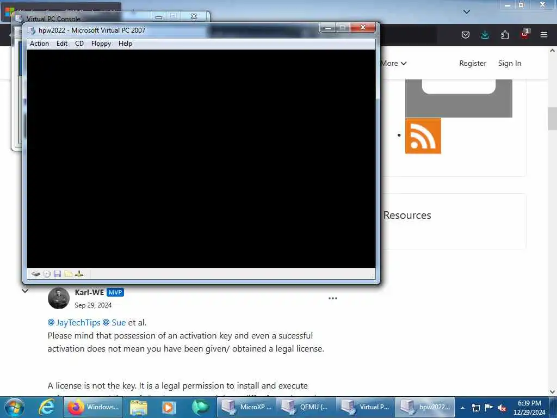Click the browser page vertical scrollbar thumb

click(x=552, y=119)
